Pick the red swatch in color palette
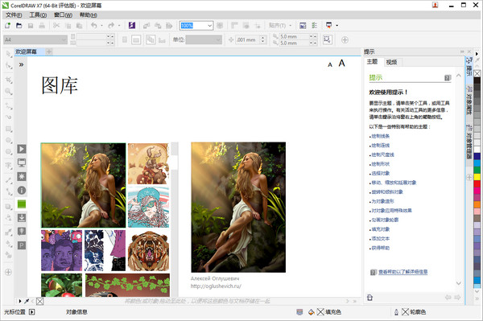This screenshot has width=483, height=321. click(x=477, y=183)
